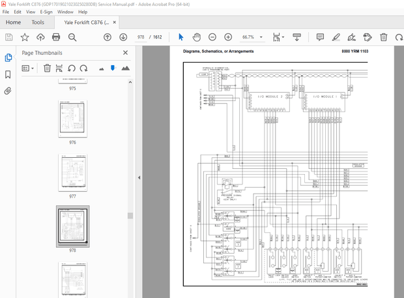
Task: Activate the hand pan tool
Action: (197, 37)
